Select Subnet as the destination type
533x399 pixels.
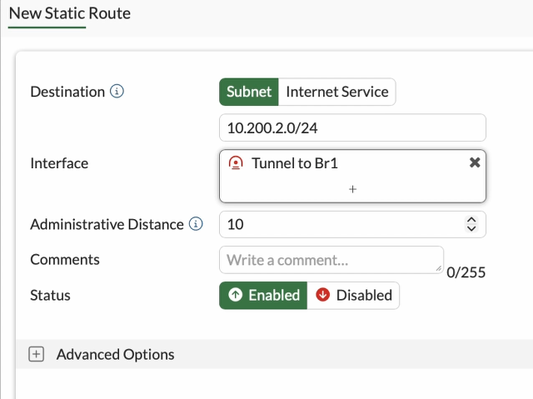(249, 92)
